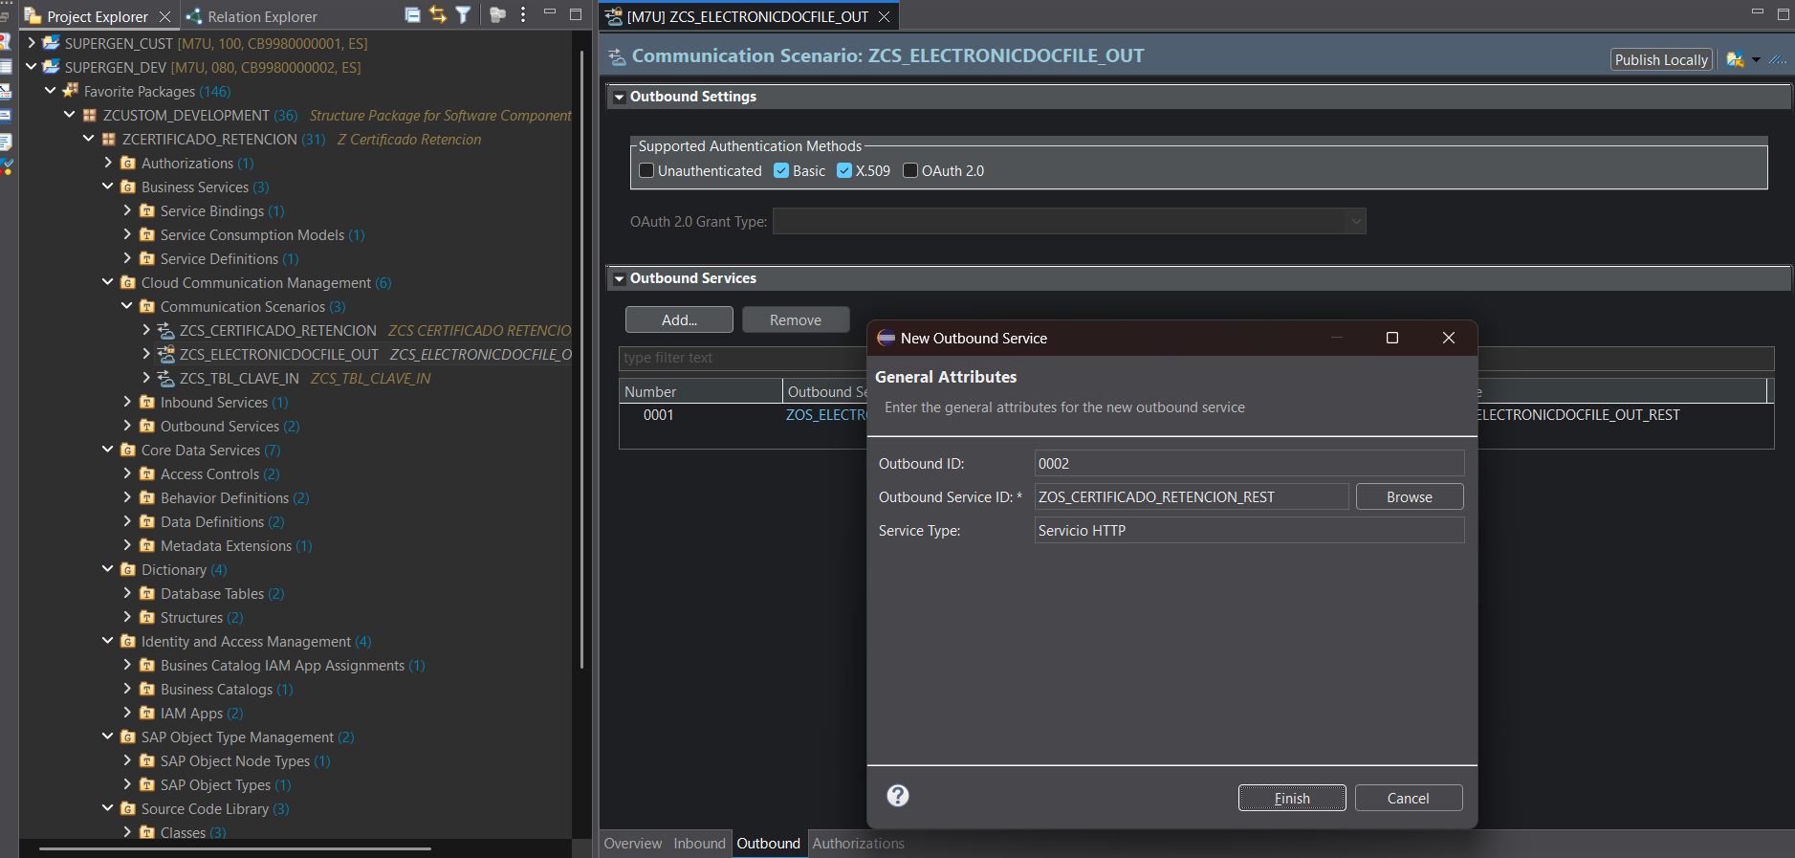
Task: Collapse the Dictionary node
Action: coord(108,569)
